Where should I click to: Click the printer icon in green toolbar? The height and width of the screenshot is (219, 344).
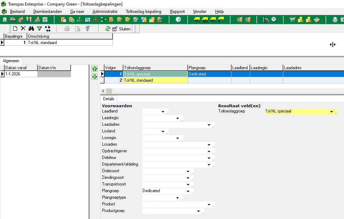pyautogui.click(x=335, y=20)
